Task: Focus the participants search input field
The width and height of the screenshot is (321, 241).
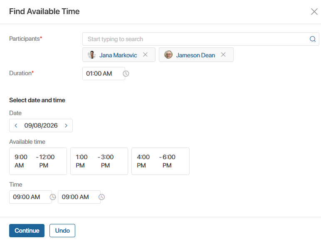Action: [200, 39]
